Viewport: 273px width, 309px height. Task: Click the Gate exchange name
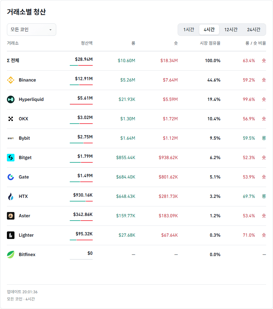click(x=24, y=177)
